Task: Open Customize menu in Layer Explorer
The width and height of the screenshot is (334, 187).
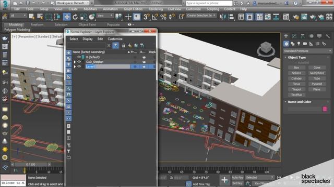Action: pos(115,39)
